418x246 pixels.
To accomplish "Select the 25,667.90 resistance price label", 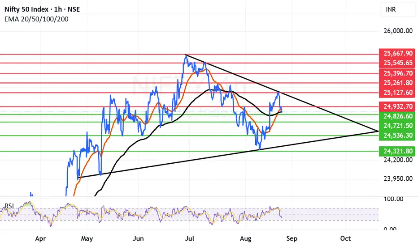I will pyautogui.click(x=398, y=54).
